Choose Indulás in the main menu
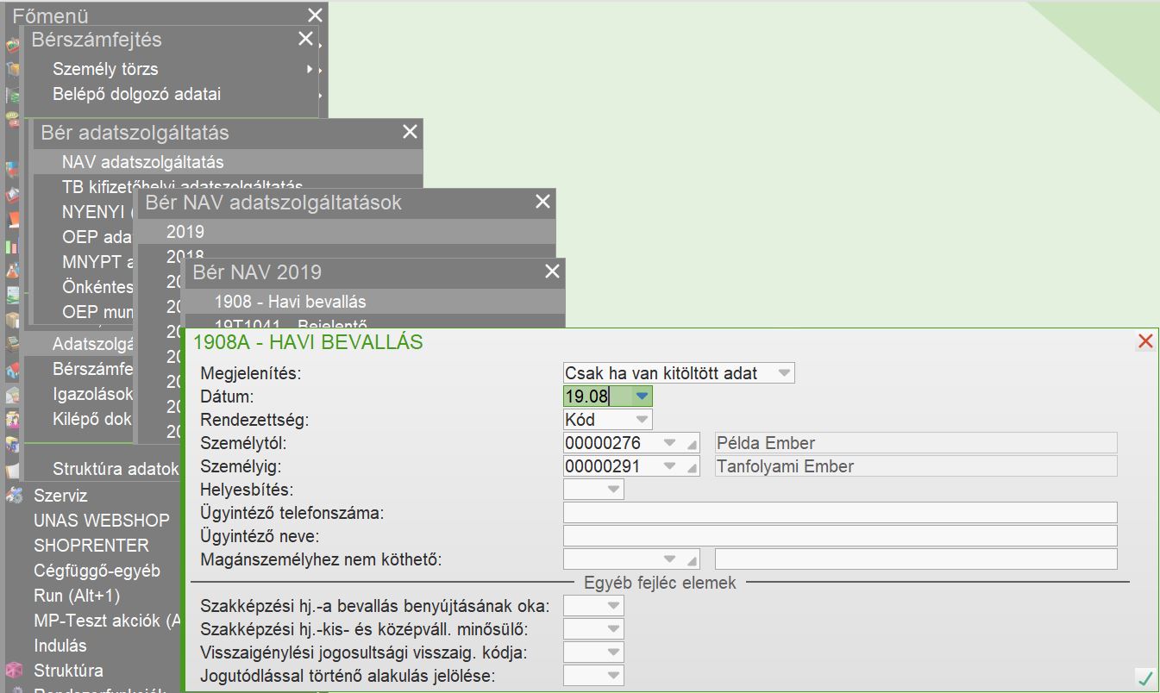Image resolution: width=1160 pixels, height=693 pixels. [60, 646]
